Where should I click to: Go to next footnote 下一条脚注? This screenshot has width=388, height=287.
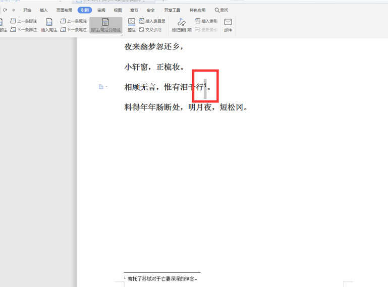coord(24,29)
